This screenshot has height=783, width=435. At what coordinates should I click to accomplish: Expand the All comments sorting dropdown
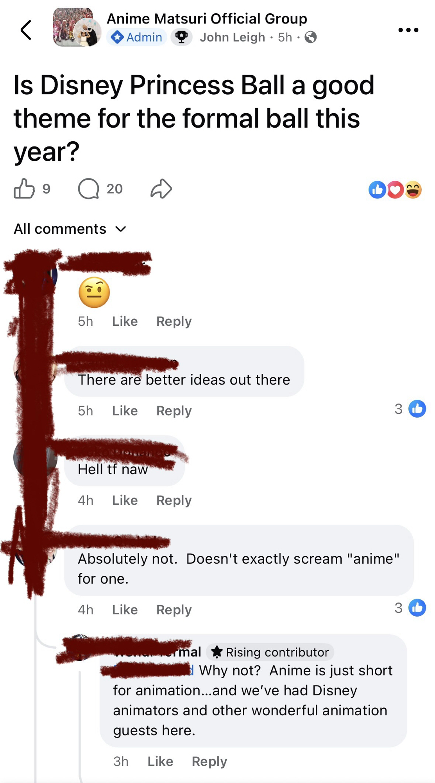pos(70,229)
